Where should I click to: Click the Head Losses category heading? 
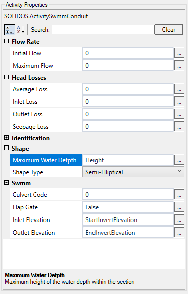(29, 78)
